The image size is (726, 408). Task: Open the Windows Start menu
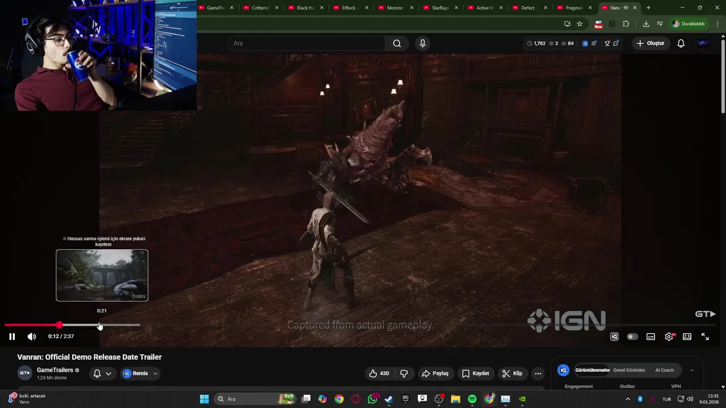click(204, 399)
